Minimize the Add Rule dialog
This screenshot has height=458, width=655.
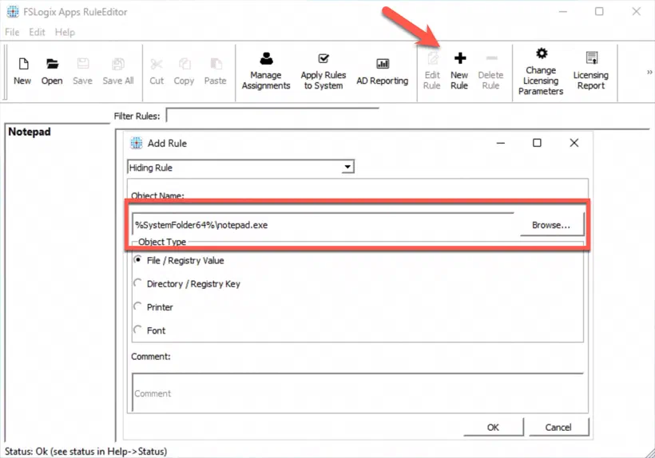tap(501, 143)
